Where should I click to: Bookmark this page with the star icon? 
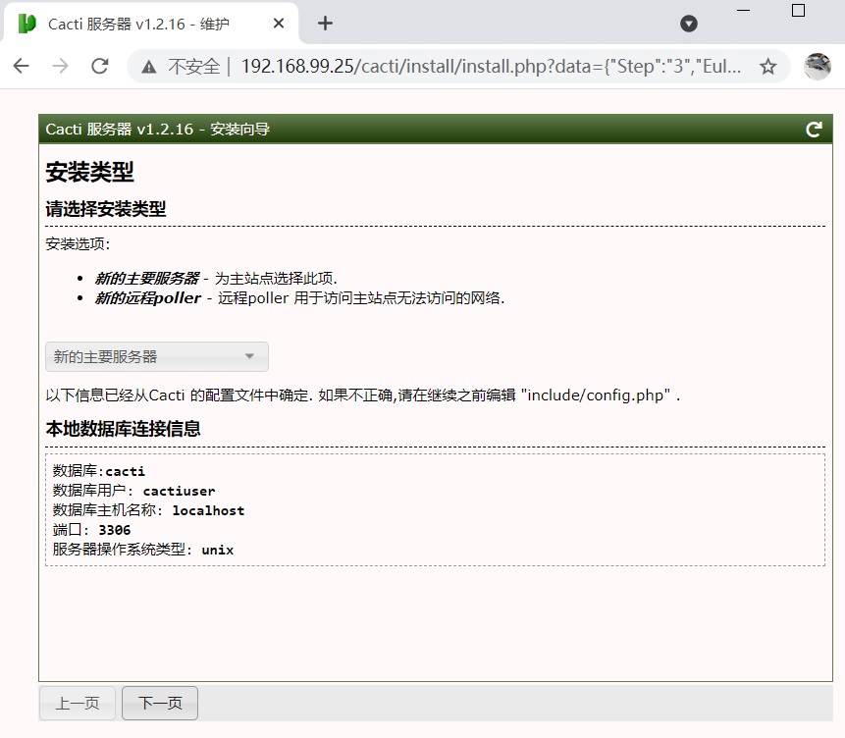click(767, 67)
